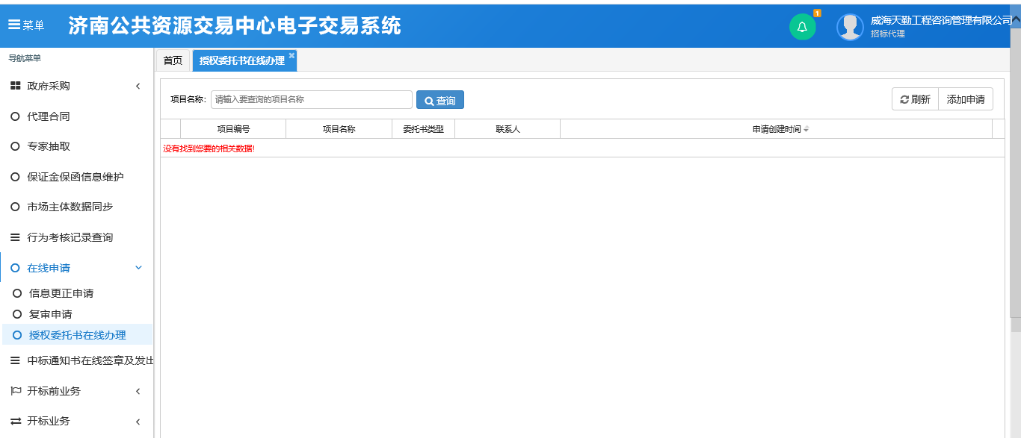The height and width of the screenshot is (438, 1021).
Task: Select the 专家抽取 sidebar item
Action: (49, 146)
